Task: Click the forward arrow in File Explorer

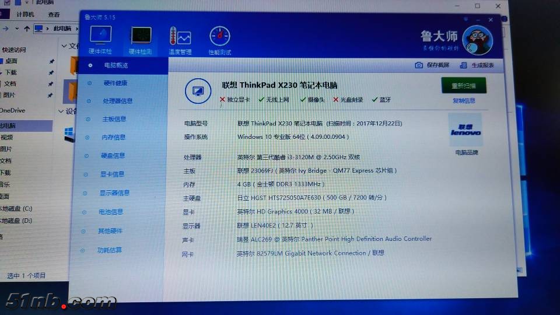Action: [x=6, y=29]
